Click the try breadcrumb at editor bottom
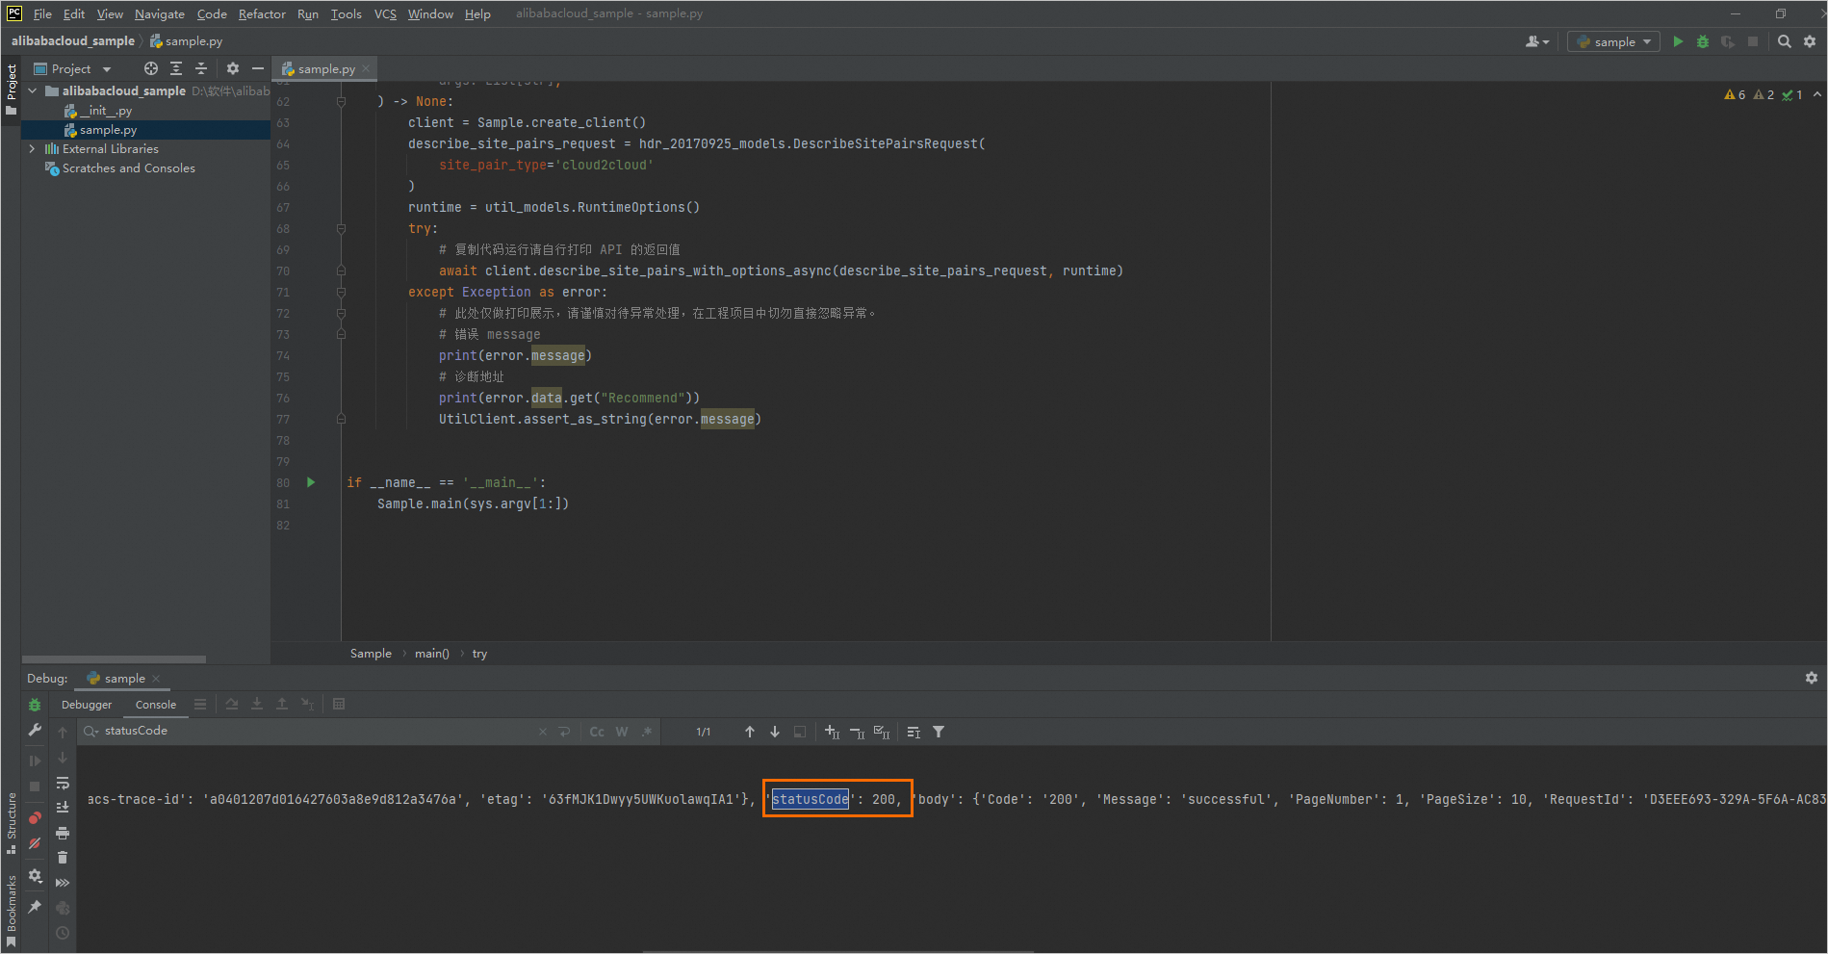The width and height of the screenshot is (1828, 954). [x=479, y=654]
